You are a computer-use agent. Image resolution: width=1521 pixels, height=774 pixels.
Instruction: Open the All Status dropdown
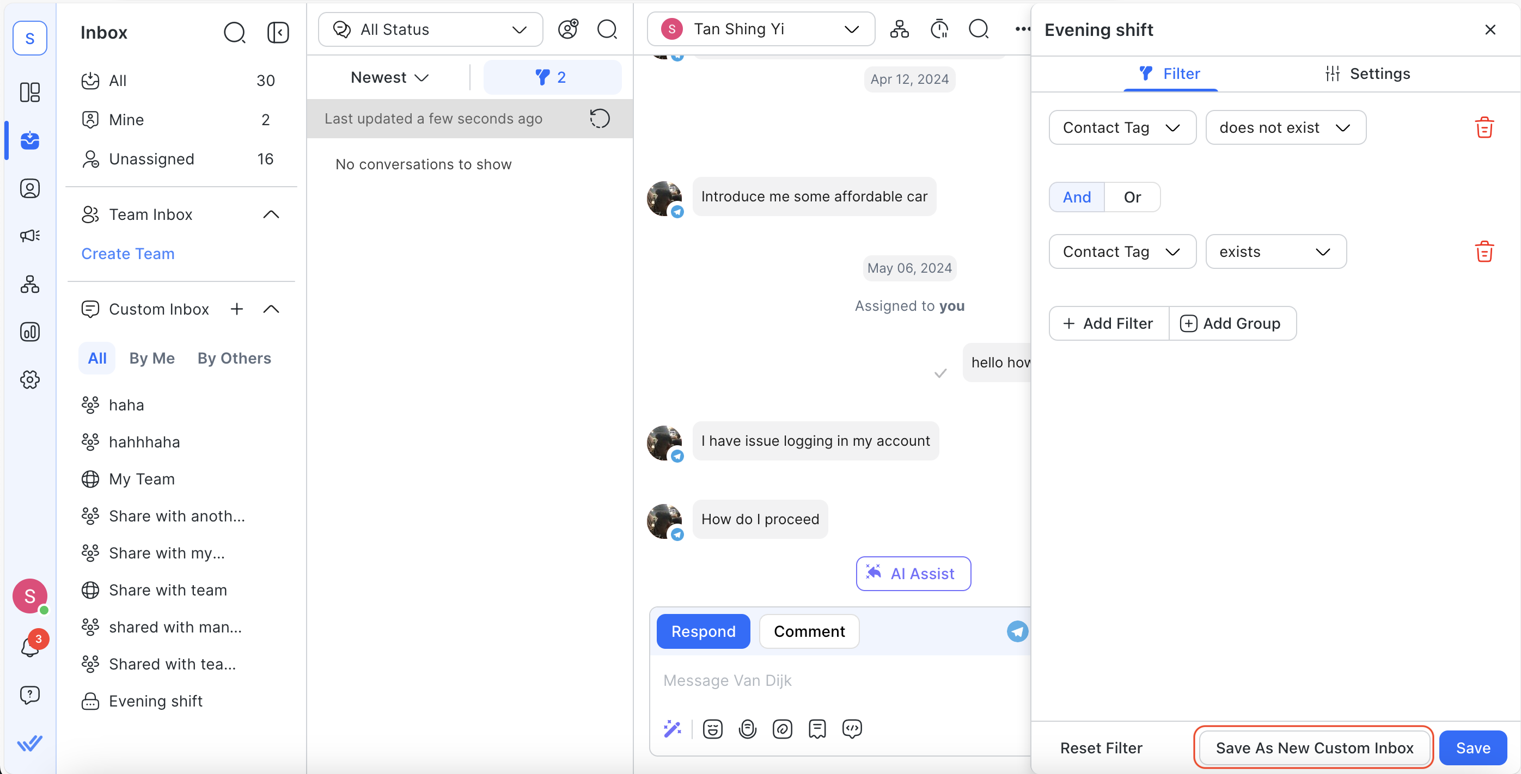coord(430,29)
